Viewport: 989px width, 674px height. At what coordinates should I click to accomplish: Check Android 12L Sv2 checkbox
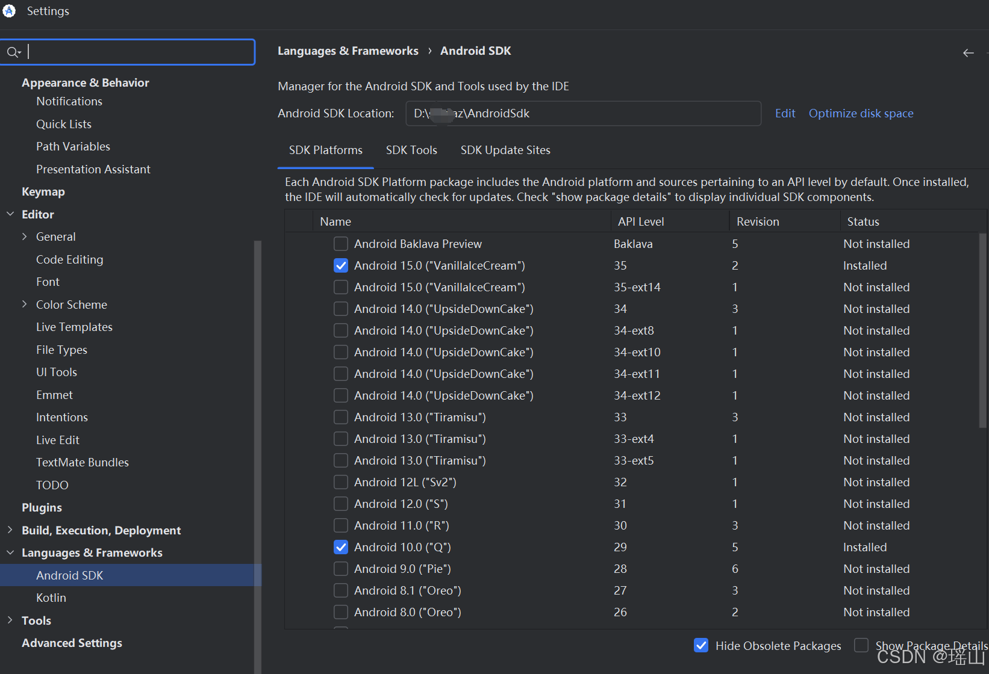click(341, 482)
